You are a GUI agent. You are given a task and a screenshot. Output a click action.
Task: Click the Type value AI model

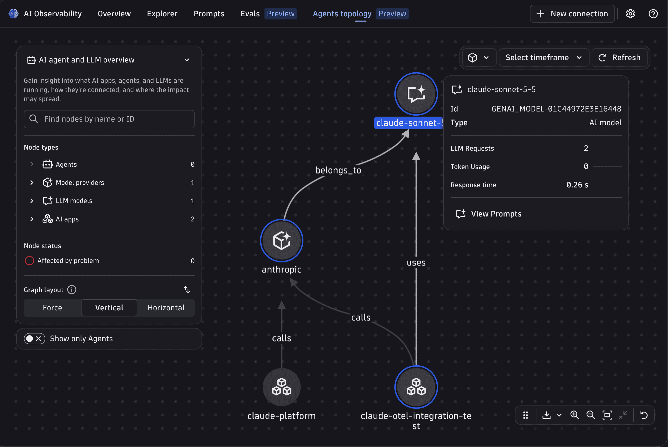[605, 123]
